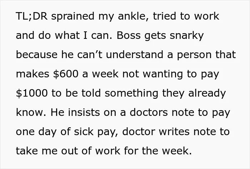Click the word "Boss" in the second line
Screen dimensions: 250x169
click(x=129, y=35)
